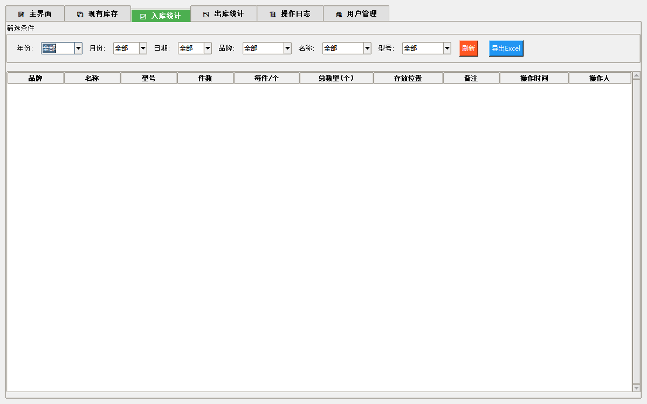Click the 操作时间 column header
Image resolution: width=647 pixels, height=404 pixels.
(534, 78)
